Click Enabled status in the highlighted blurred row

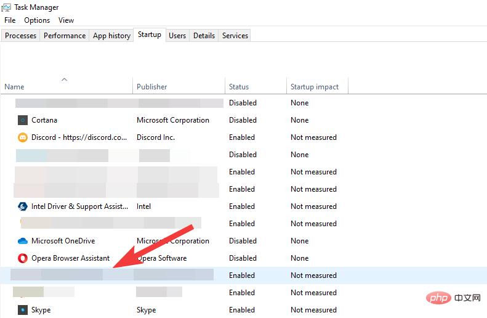point(241,275)
